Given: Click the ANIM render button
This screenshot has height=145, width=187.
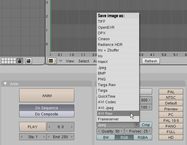Looking at the screenshot, I should (x=47, y=96).
